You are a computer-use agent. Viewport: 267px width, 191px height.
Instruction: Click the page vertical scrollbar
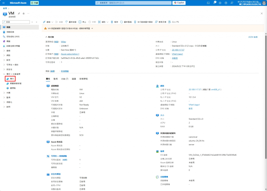[x=266, y=97]
